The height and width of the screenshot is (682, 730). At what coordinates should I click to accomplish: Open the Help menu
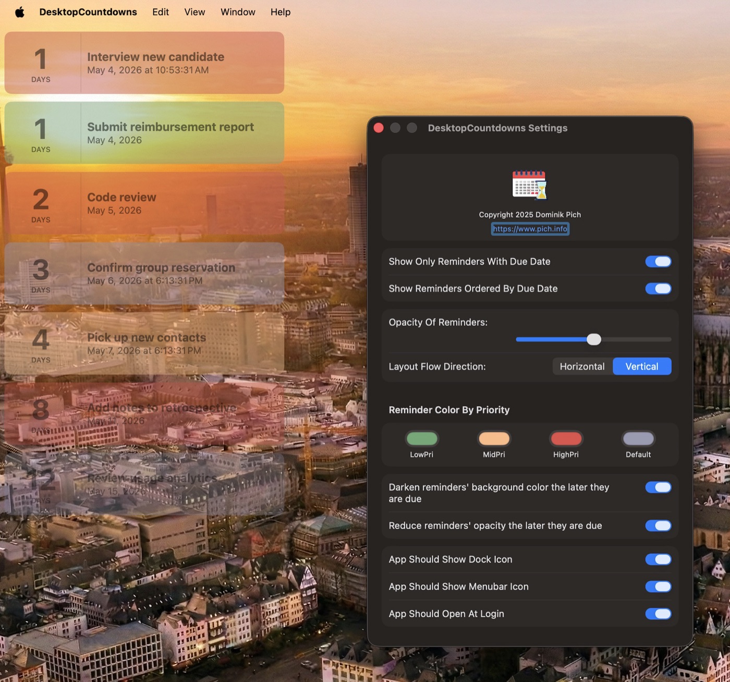(x=281, y=12)
